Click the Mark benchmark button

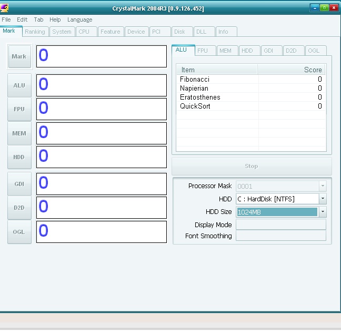coord(19,56)
